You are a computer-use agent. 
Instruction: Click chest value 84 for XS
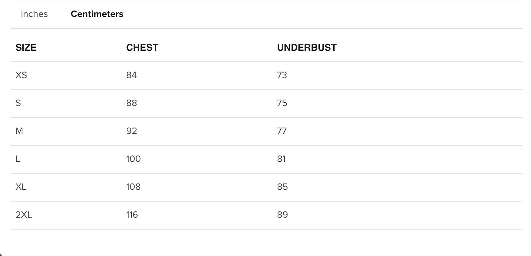132,75
